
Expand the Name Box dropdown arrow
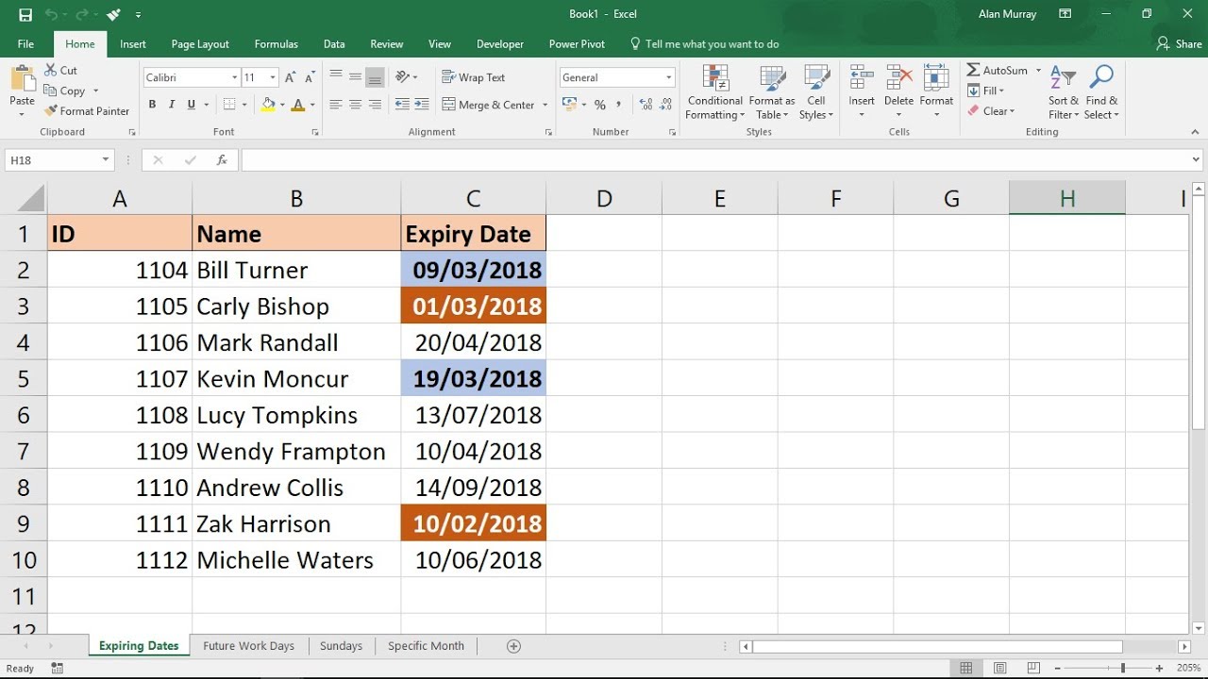click(x=106, y=160)
